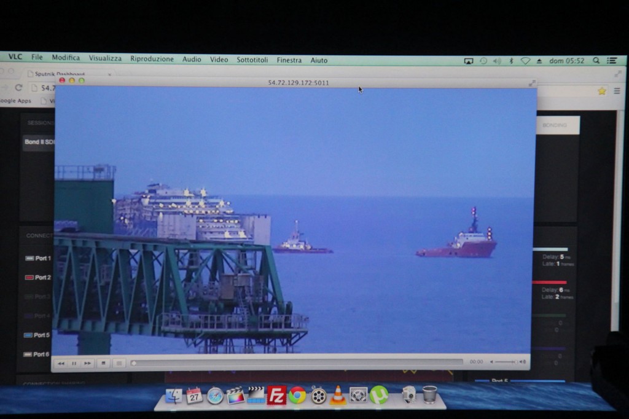Toggle the VLC playlist view button
Viewport: 629px width, 419px height.
[x=119, y=363]
